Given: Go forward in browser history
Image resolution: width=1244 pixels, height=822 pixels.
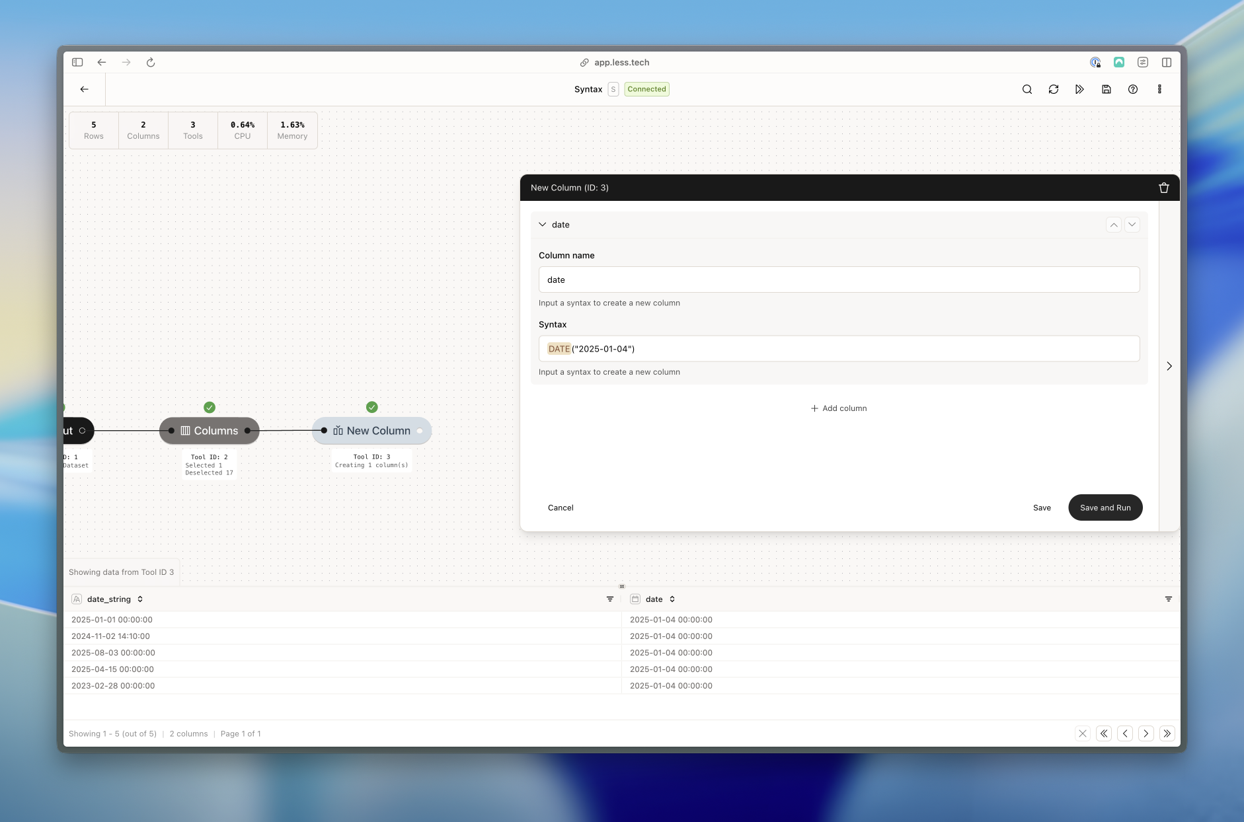Looking at the screenshot, I should [x=126, y=62].
